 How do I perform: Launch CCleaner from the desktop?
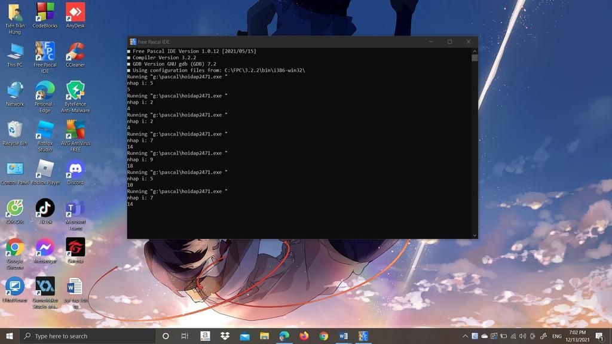[x=75, y=55]
